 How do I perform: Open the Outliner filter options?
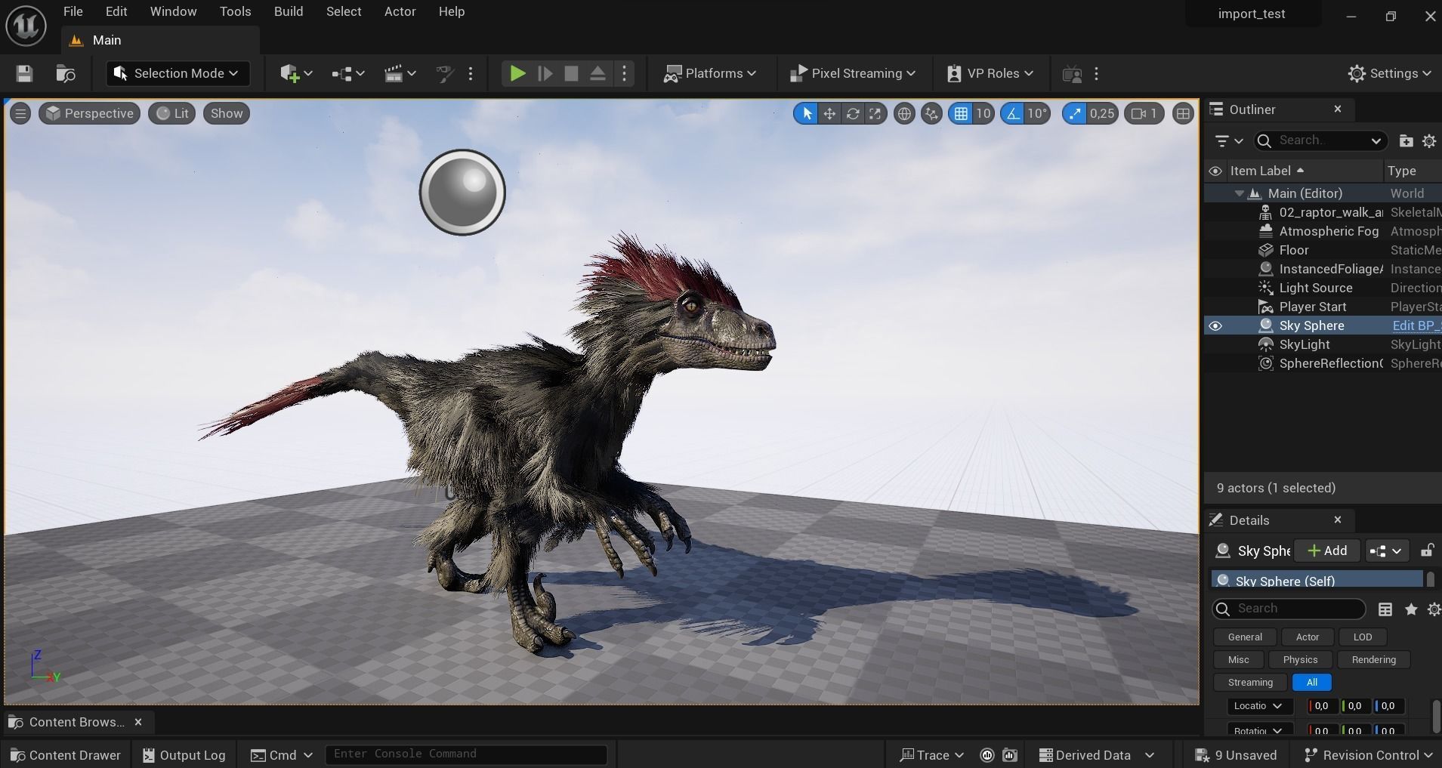(1229, 140)
